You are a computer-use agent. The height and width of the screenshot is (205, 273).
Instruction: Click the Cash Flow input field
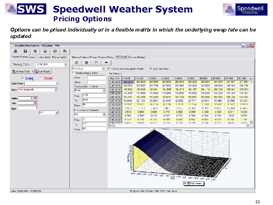click(41, 84)
